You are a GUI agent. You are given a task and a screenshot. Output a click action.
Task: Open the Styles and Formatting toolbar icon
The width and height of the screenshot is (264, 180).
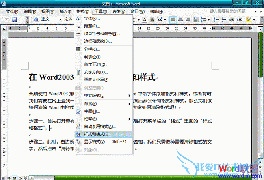[x=36, y=20]
